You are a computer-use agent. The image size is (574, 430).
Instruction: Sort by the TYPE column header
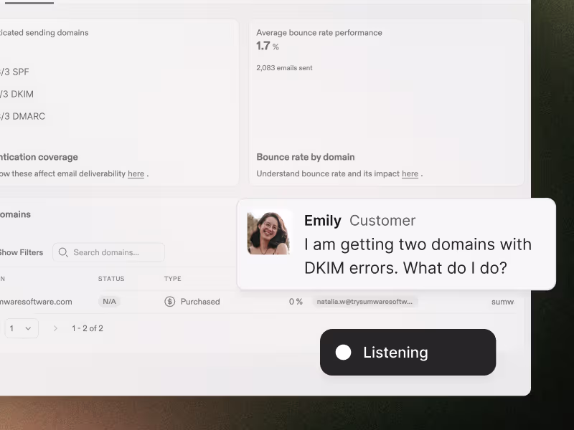172,279
